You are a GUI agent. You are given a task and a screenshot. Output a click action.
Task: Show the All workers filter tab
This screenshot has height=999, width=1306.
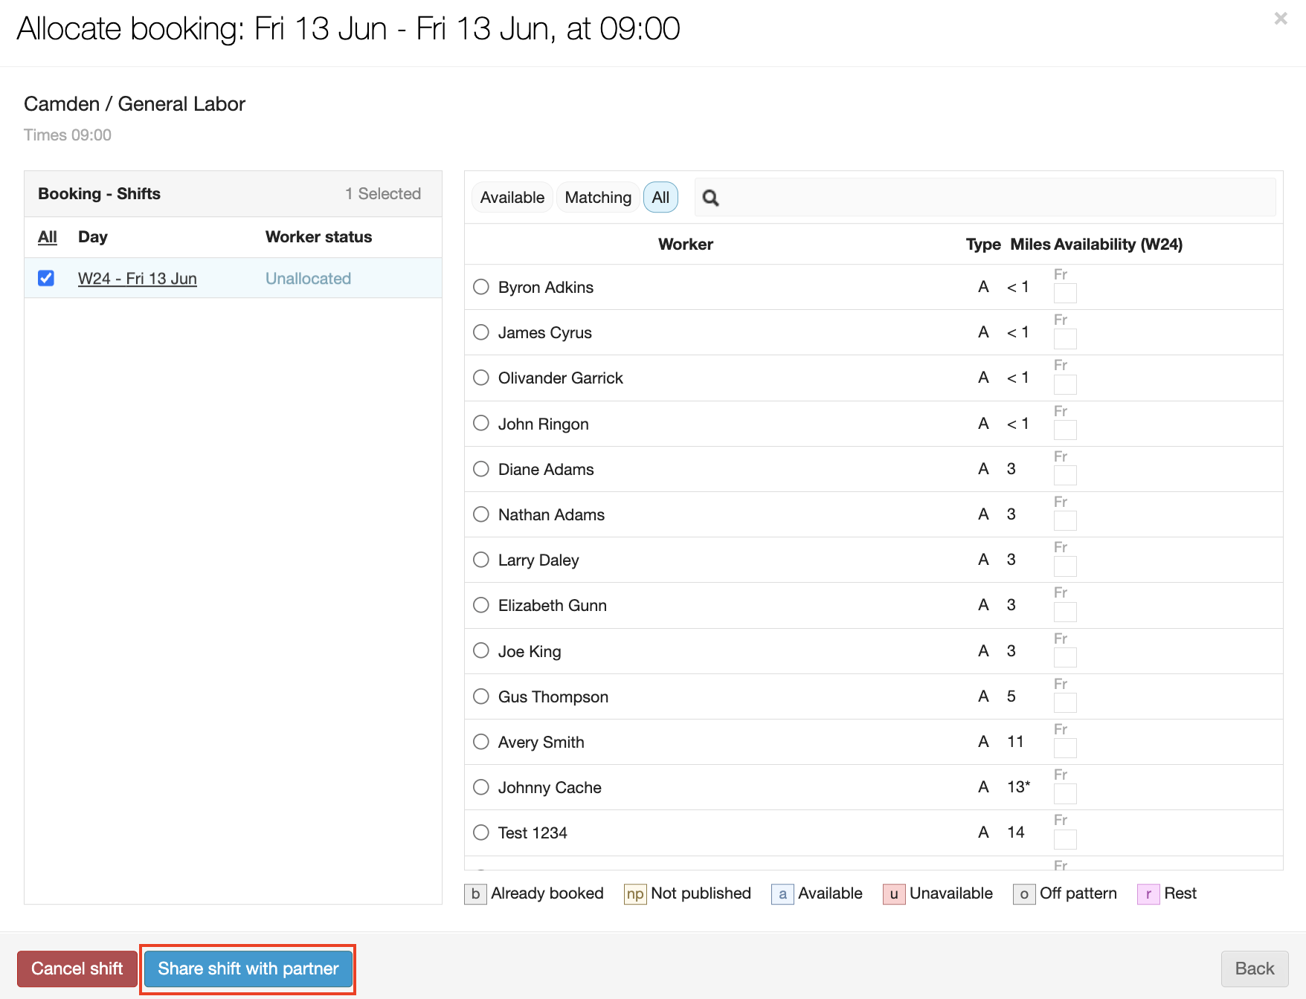click(660, 198)
